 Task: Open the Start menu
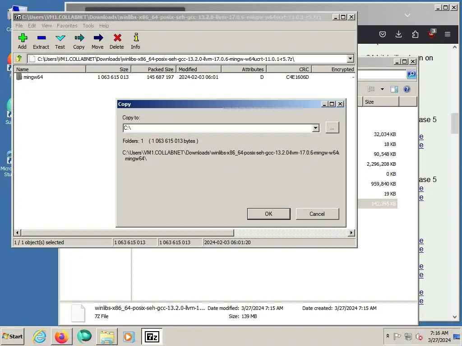(x=12, y=336)
